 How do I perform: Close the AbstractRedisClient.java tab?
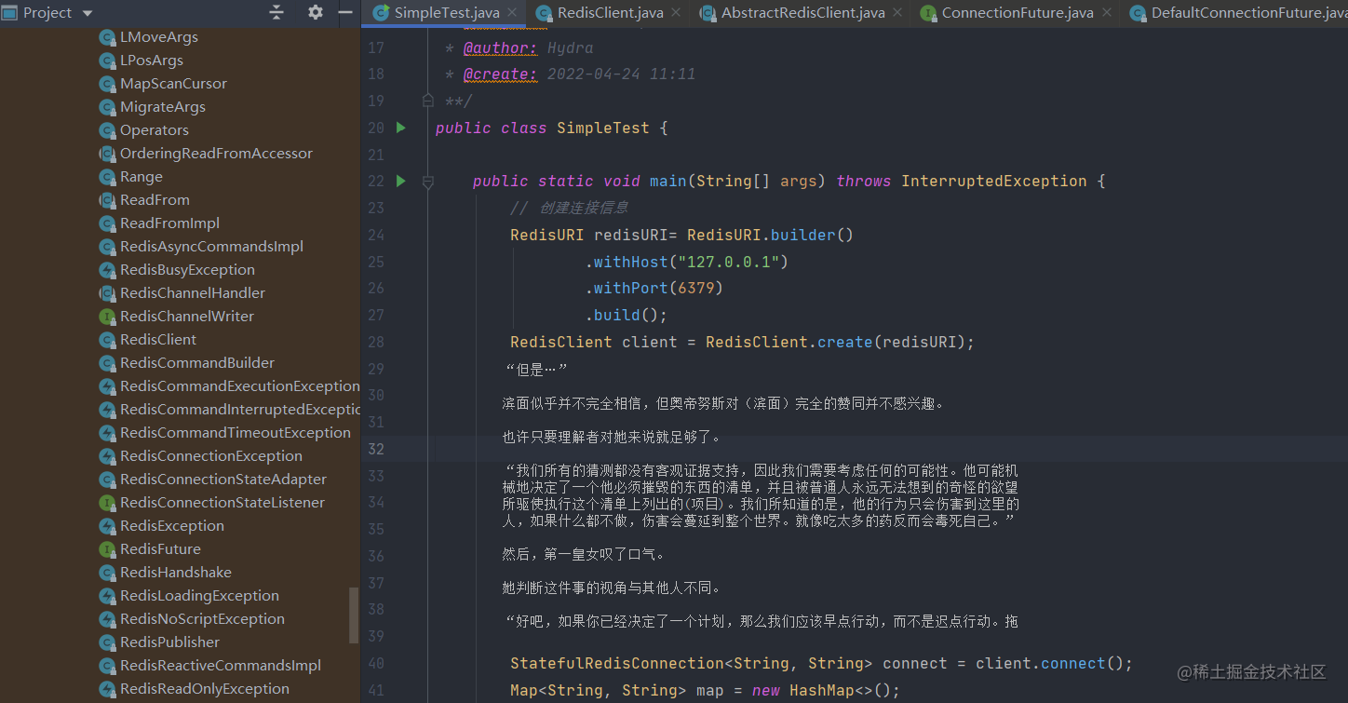coord(897,13)
